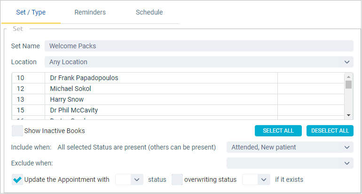Image resolution: width=362 pixels, height=194 pixels.
Task: Select the Dr Phil McCavity row
Action: click(178, 110)
